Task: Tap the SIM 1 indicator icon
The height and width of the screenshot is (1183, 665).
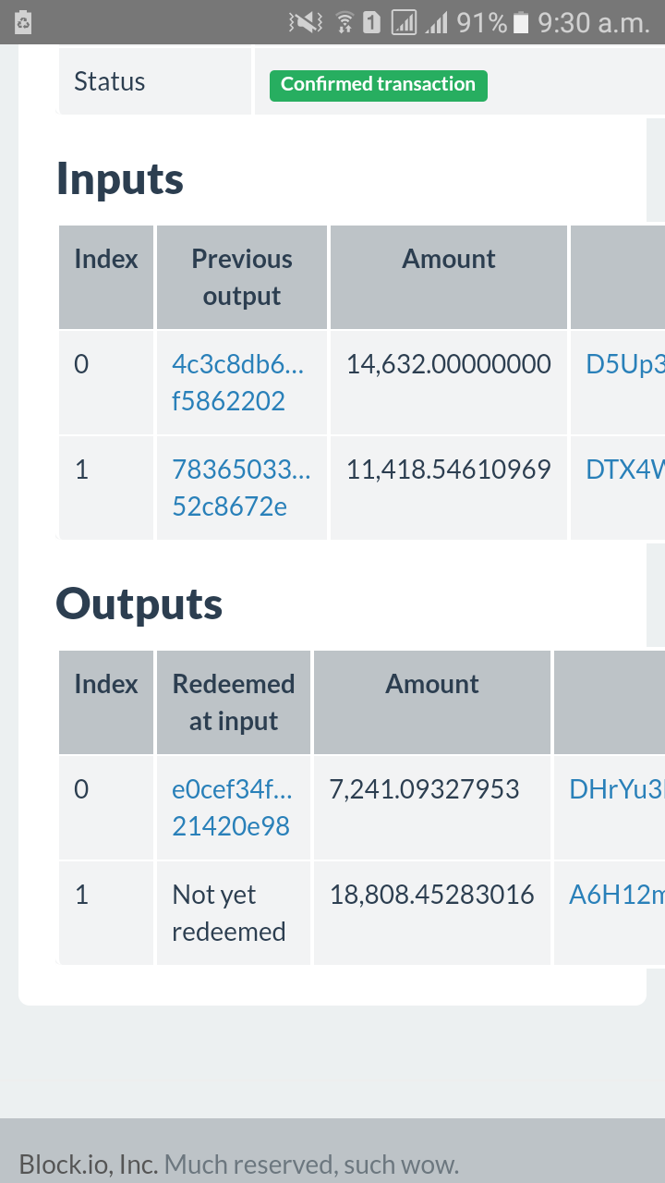Action: coord(372,22)
